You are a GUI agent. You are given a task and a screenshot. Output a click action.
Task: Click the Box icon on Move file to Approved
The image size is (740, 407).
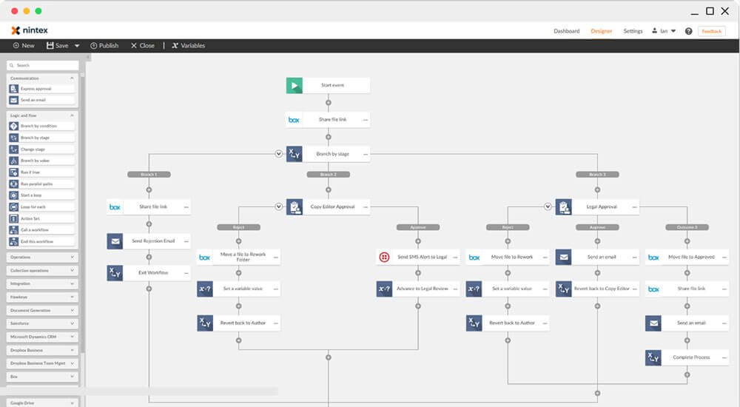[653, 257]
